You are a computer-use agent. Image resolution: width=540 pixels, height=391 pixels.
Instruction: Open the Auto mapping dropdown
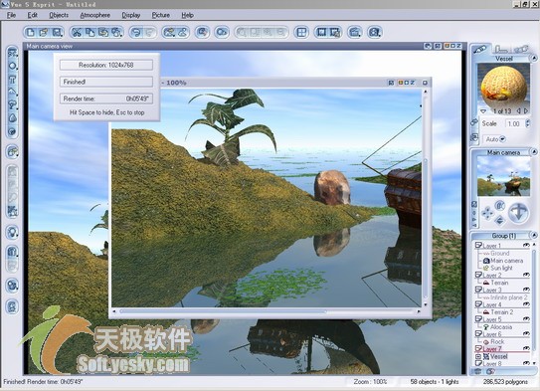click(x=502, y=139)
